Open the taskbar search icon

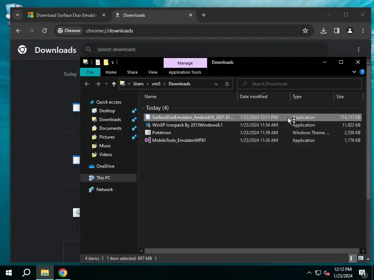pyautogui.click(x=26, y=273)
